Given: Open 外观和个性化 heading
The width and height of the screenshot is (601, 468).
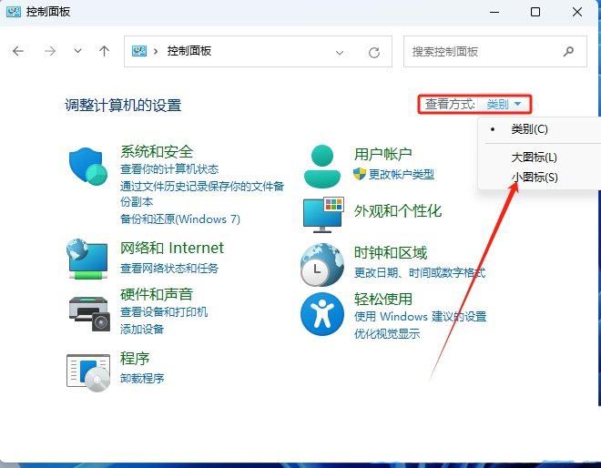Looking at the screenshot, I should pos(398,211).
